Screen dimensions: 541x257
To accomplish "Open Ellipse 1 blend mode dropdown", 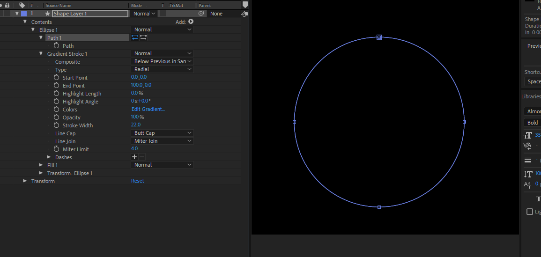I will click(162, 29).
